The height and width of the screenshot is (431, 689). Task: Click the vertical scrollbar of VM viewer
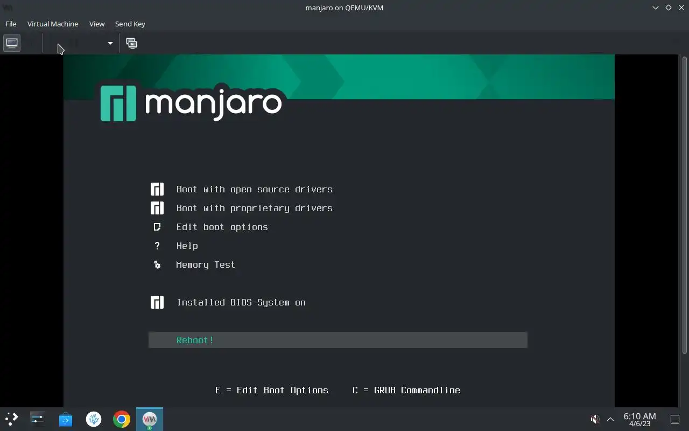tap(684, 205)
